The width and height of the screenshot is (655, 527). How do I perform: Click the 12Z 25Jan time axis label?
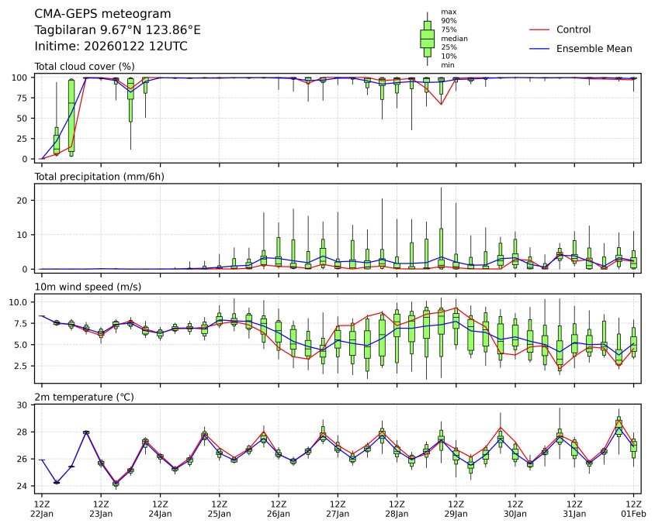[x=219, y=508]
